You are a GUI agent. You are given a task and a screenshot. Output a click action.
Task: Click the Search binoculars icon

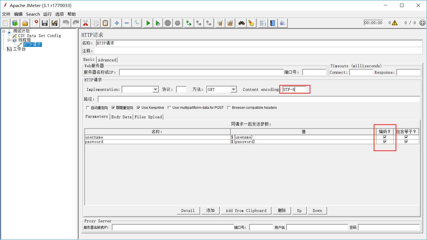pos(242,23)
